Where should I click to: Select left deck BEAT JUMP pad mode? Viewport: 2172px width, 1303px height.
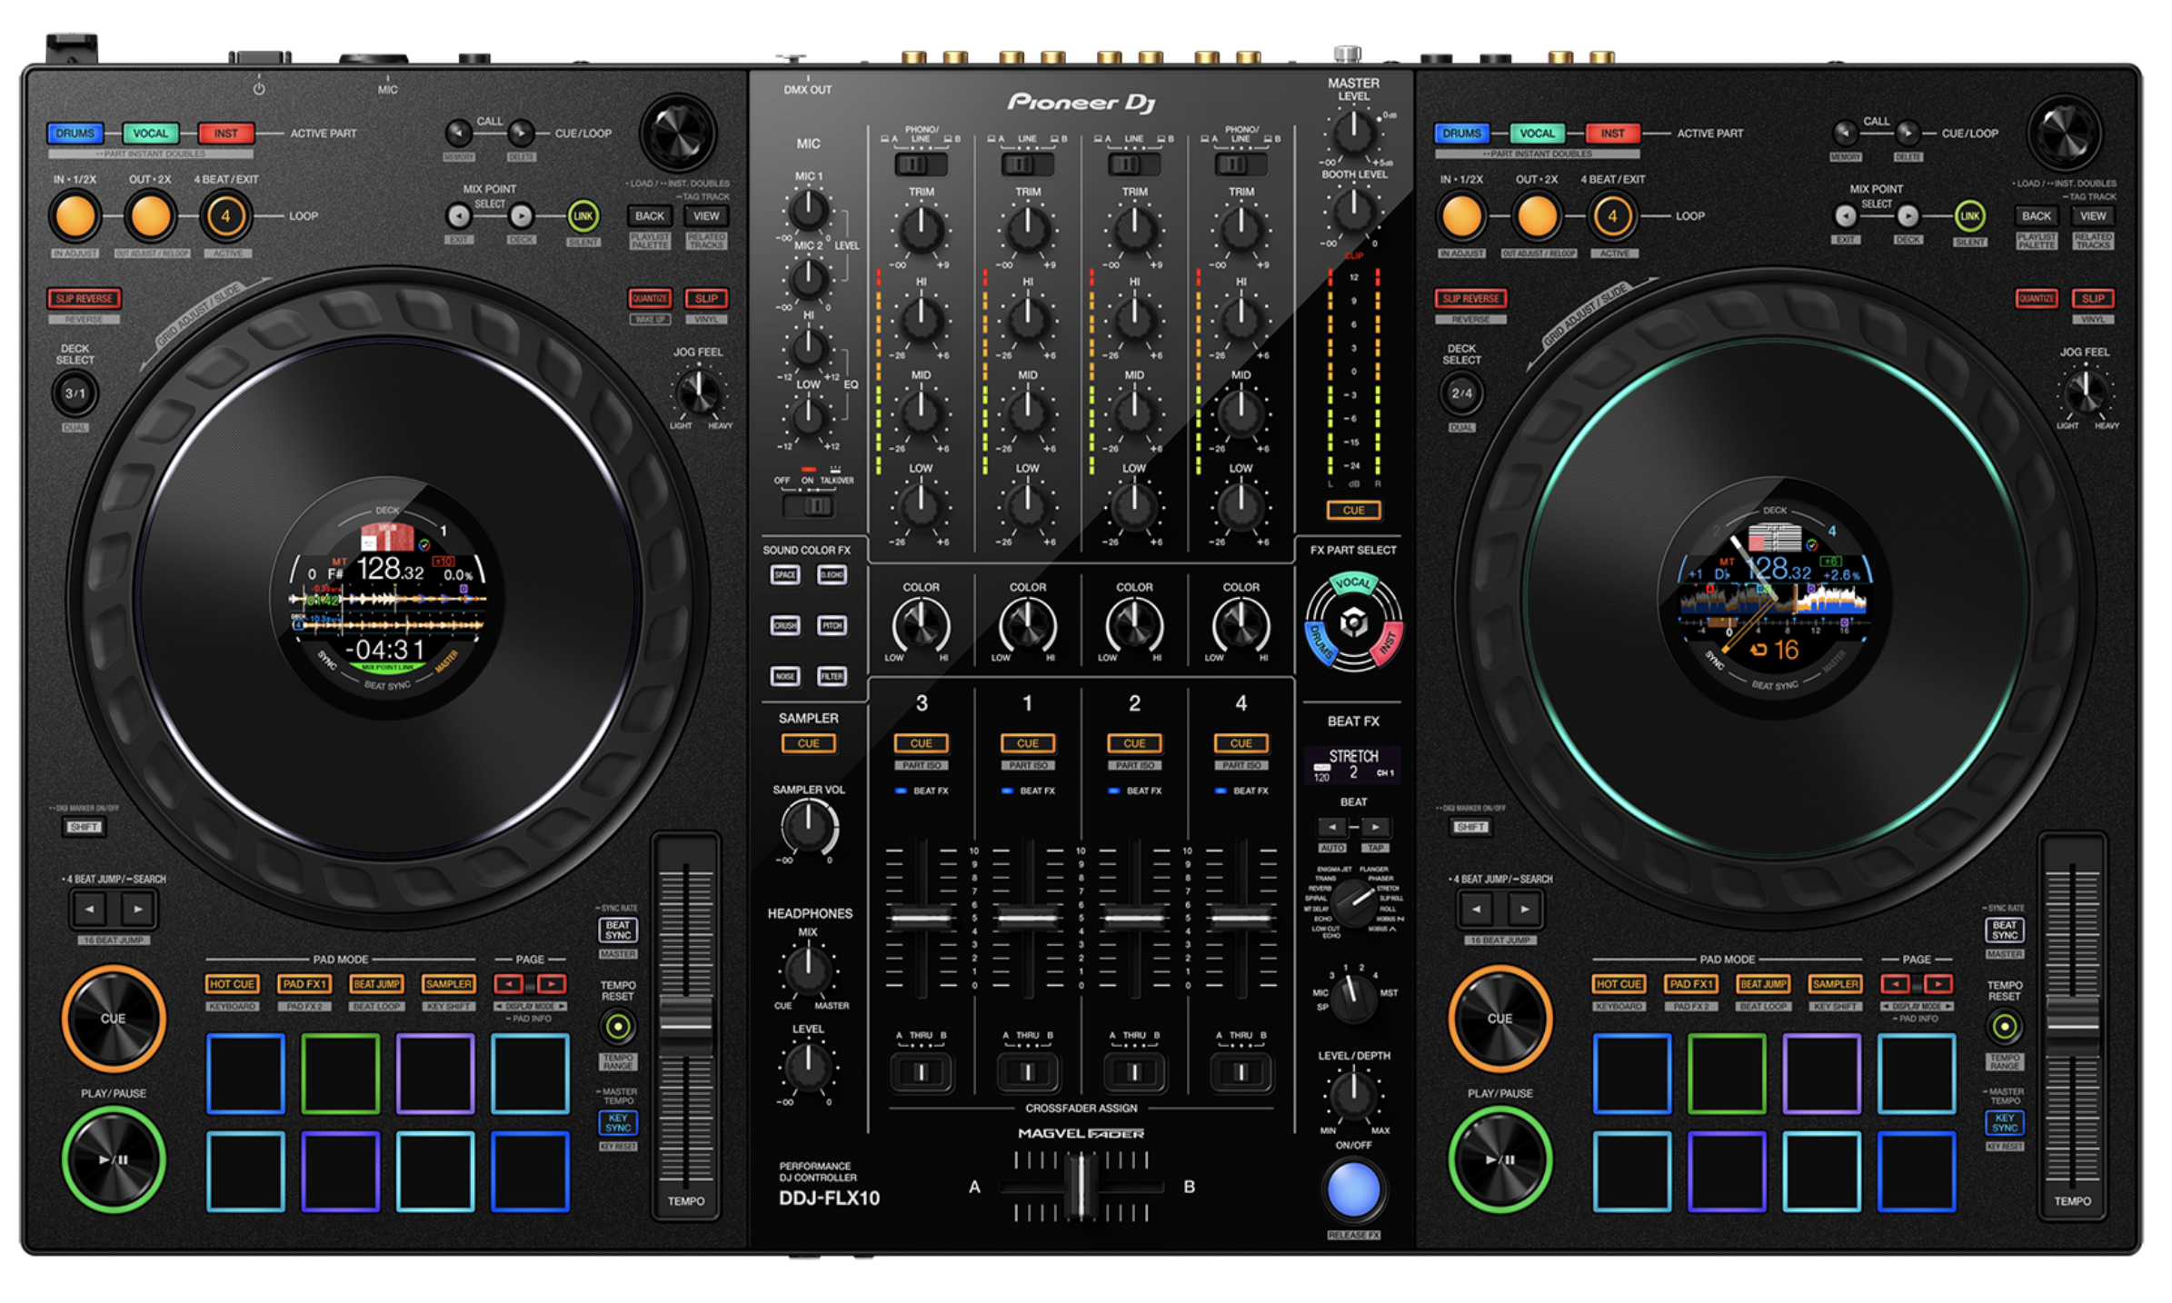point(376,984)
